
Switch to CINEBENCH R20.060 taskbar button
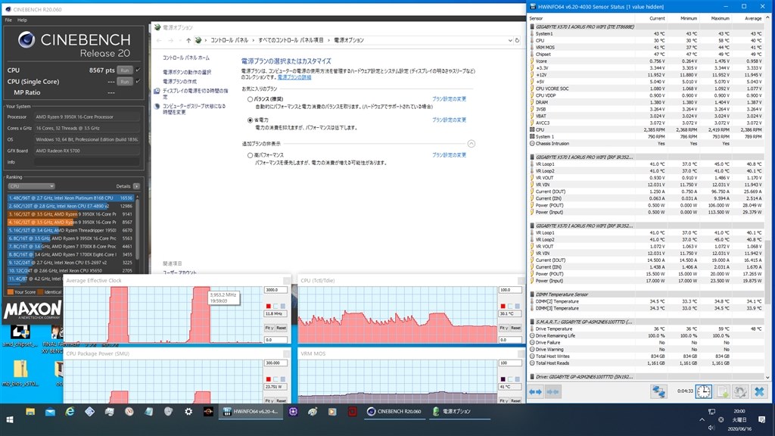click(394, 411)
